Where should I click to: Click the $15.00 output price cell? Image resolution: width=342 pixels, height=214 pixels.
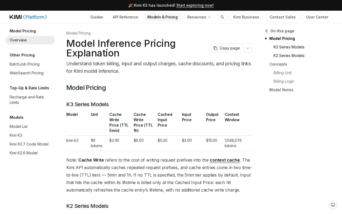(x=212, y=140)
